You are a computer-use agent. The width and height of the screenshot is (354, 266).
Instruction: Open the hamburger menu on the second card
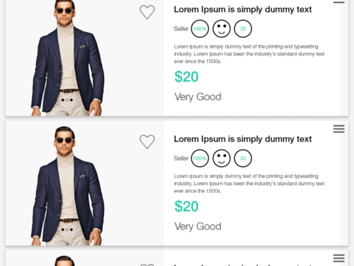pos(339,129)
